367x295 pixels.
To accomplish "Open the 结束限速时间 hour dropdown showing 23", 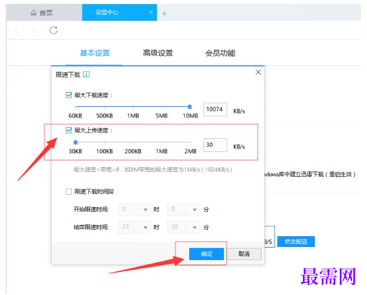I will [x=135, y=227].
